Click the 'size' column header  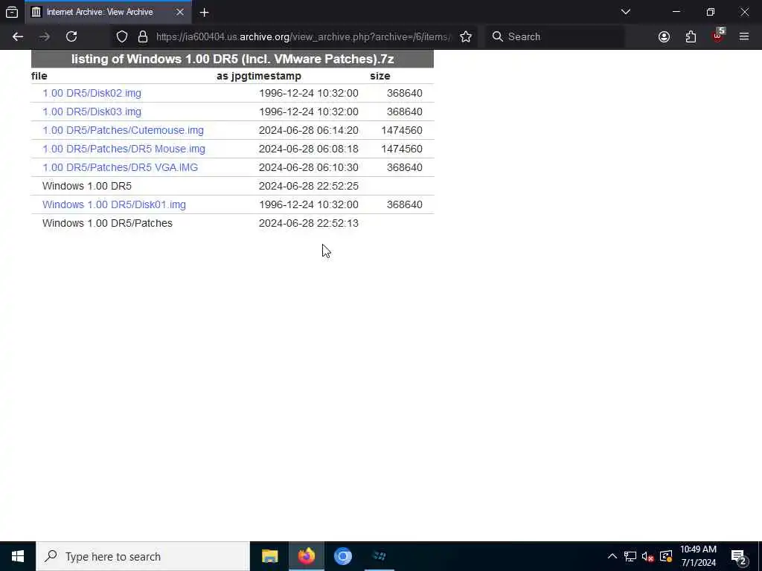[x=380, y=76]
